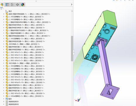136x106 pixels.
Task: Click the icon of BSO-M3x35<1>
Action: tap(7, 77)
